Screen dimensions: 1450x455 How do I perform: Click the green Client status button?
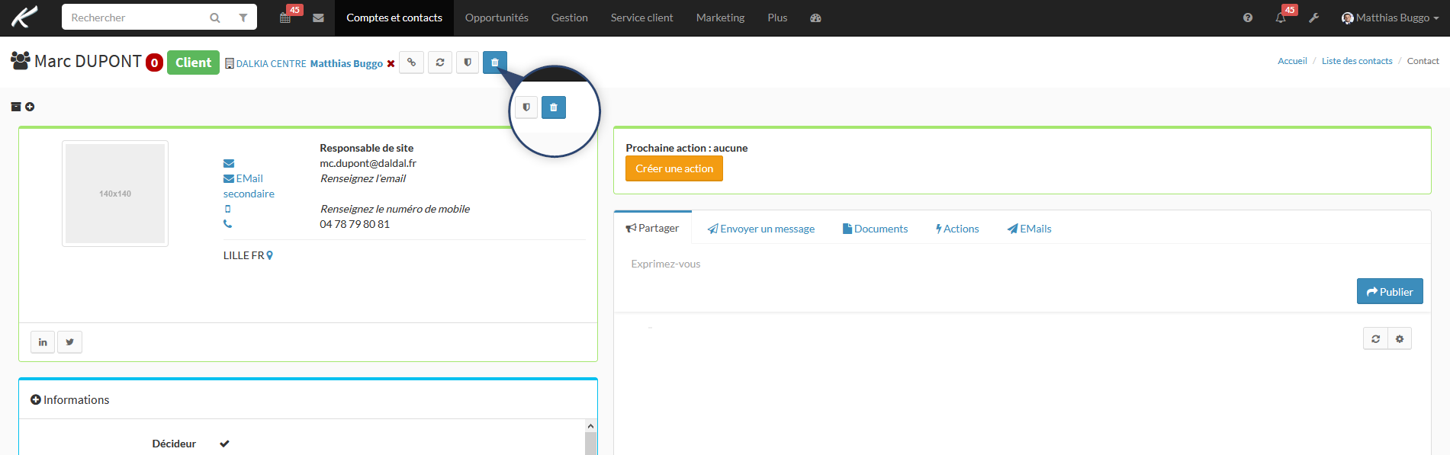coord(193,62)
